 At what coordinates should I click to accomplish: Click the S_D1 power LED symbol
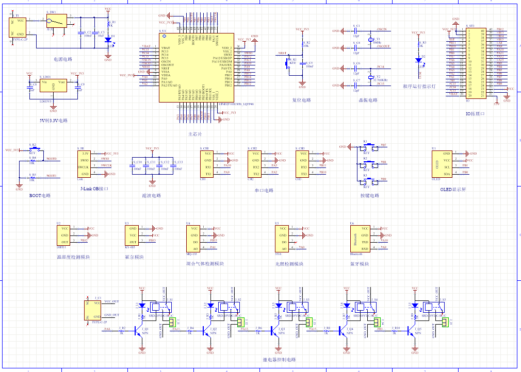(108, 40)
